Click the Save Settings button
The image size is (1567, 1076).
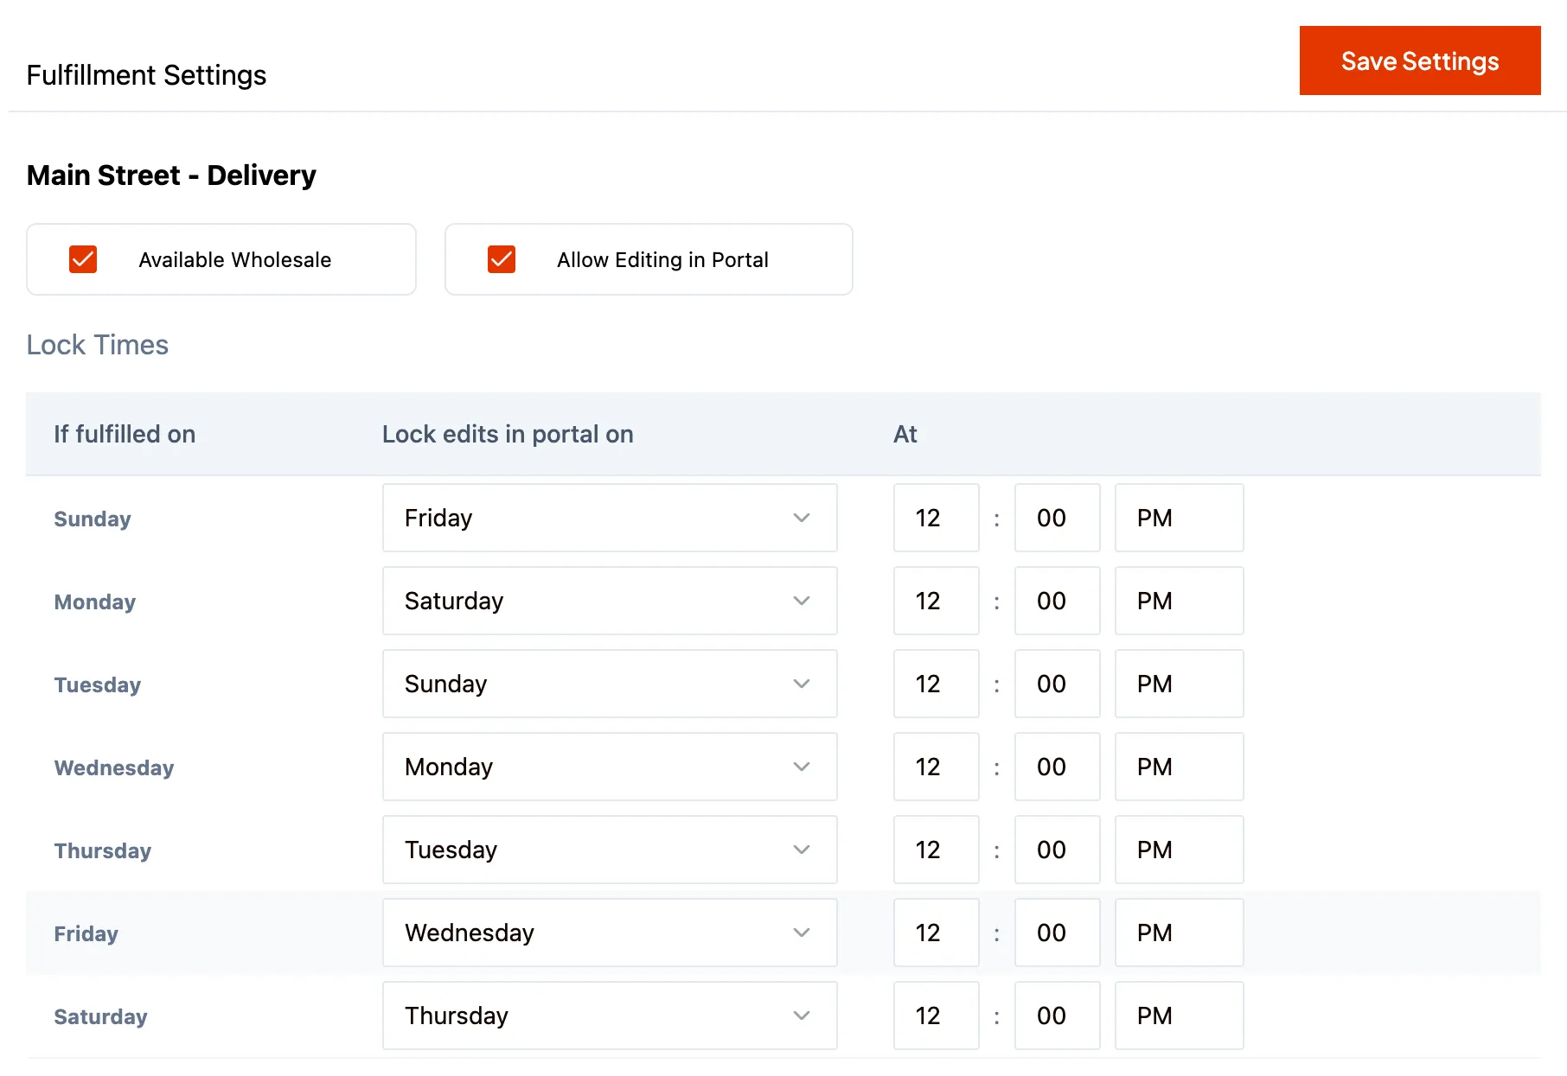tap(1419, 60)
